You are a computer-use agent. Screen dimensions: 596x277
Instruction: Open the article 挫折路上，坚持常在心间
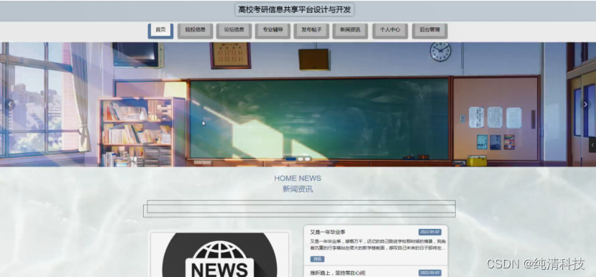tap(337, 273)
